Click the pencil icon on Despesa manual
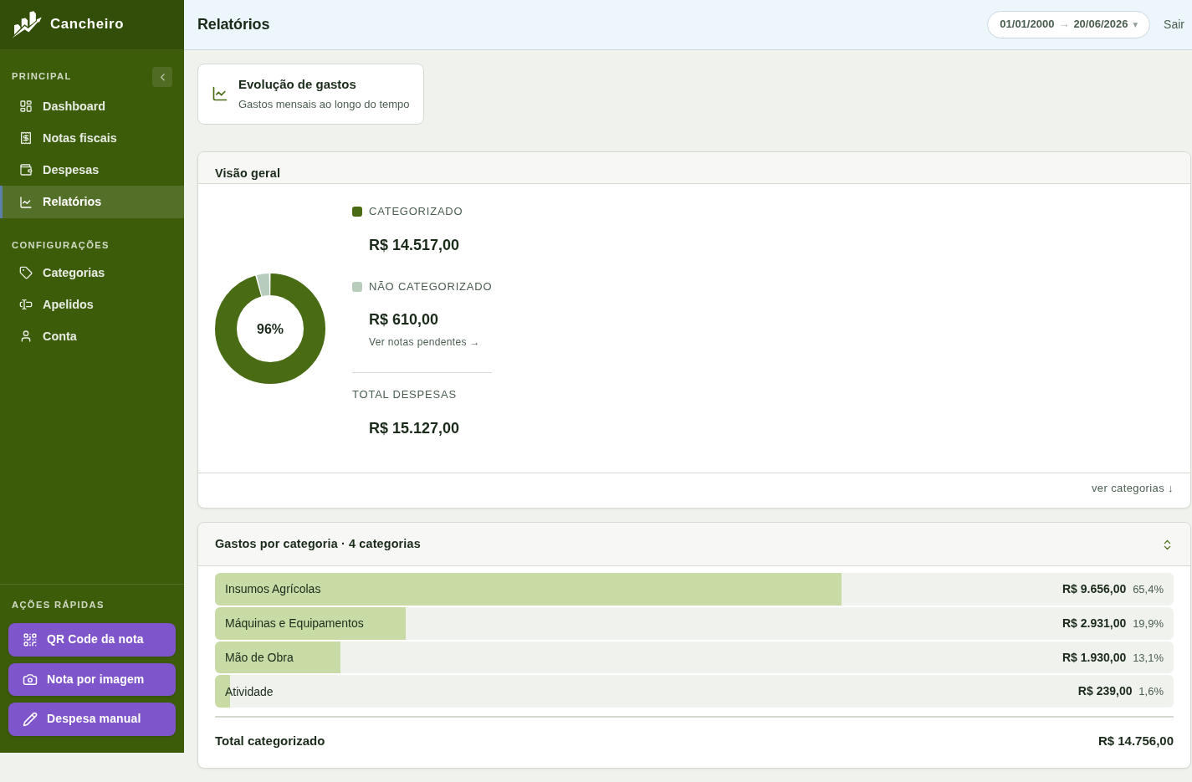The height and width of the screenshot is (782, 1192). (30, 719)
